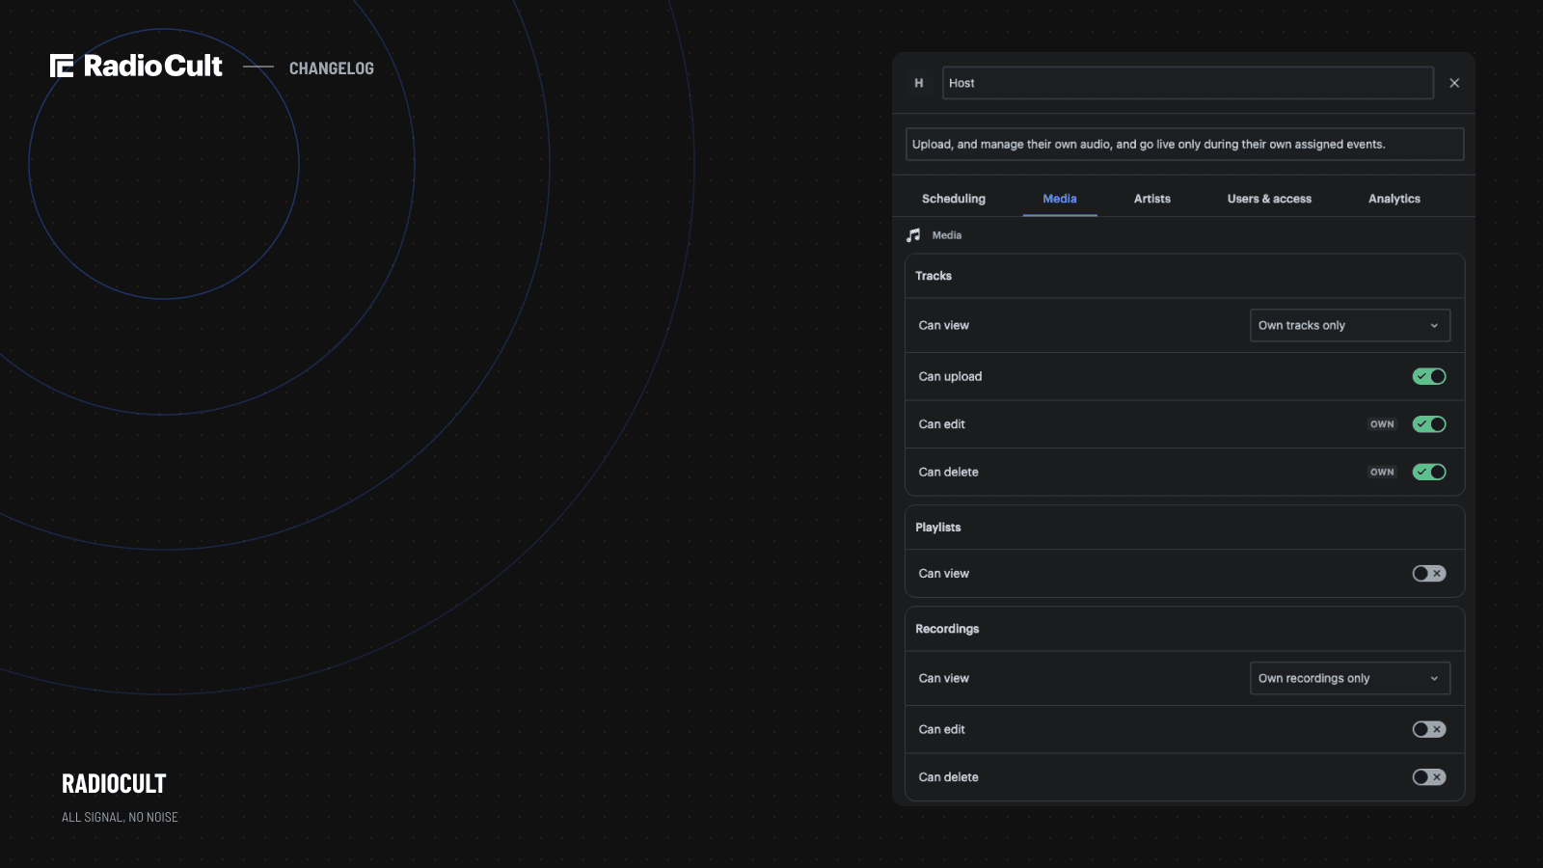
Task: Open the Artists tab
Action: [1152, 199]
